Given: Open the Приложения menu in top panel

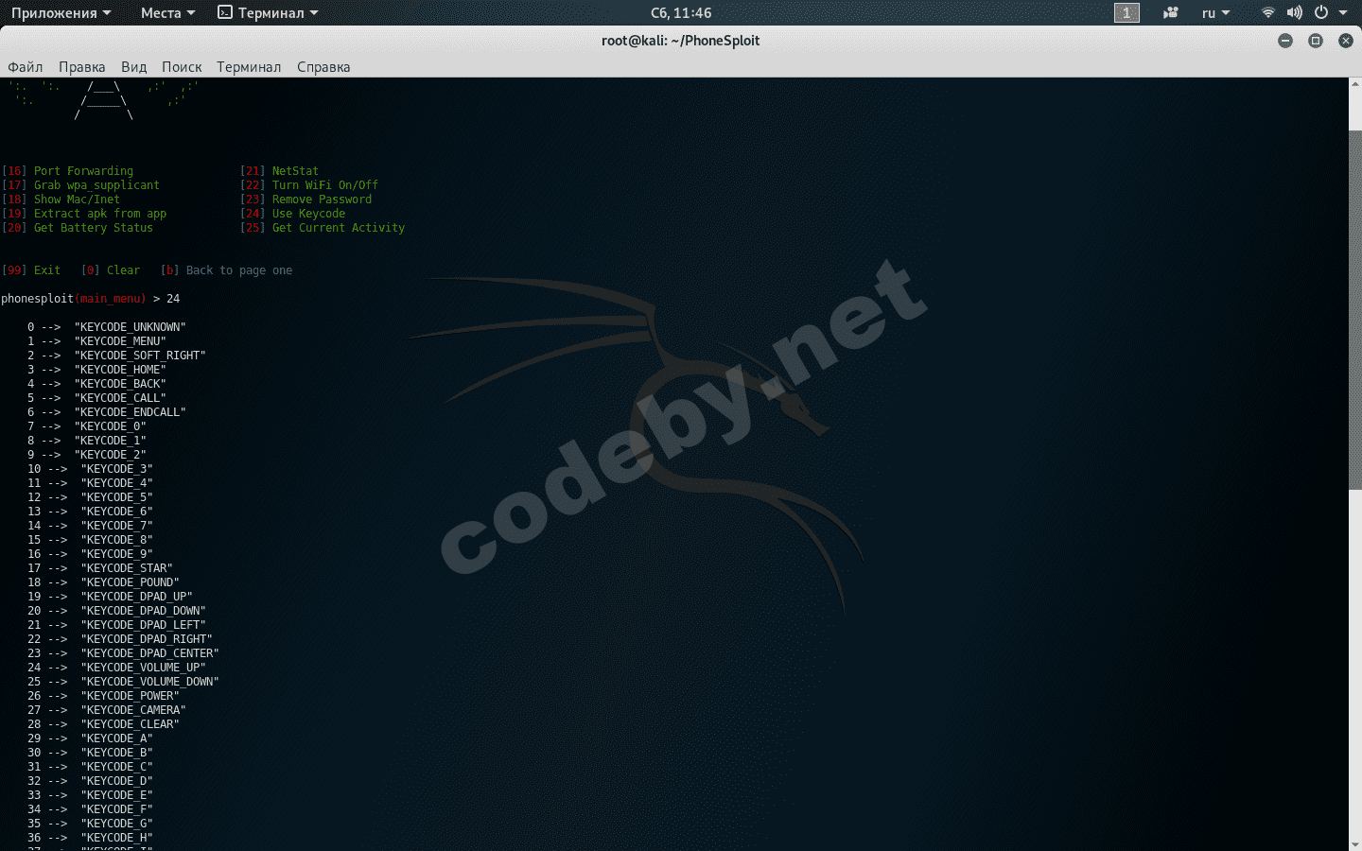Looking at the screenshot, I should (x=61, y=13).
